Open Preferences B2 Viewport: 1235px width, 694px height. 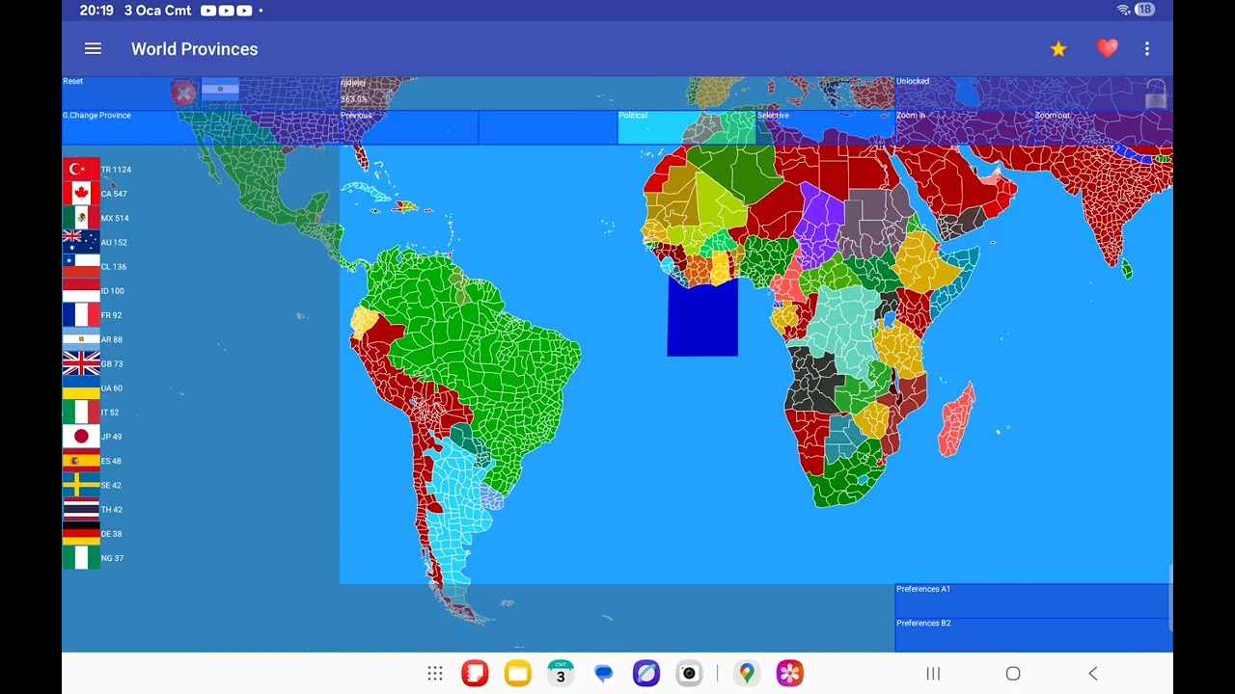(1034, 635)
